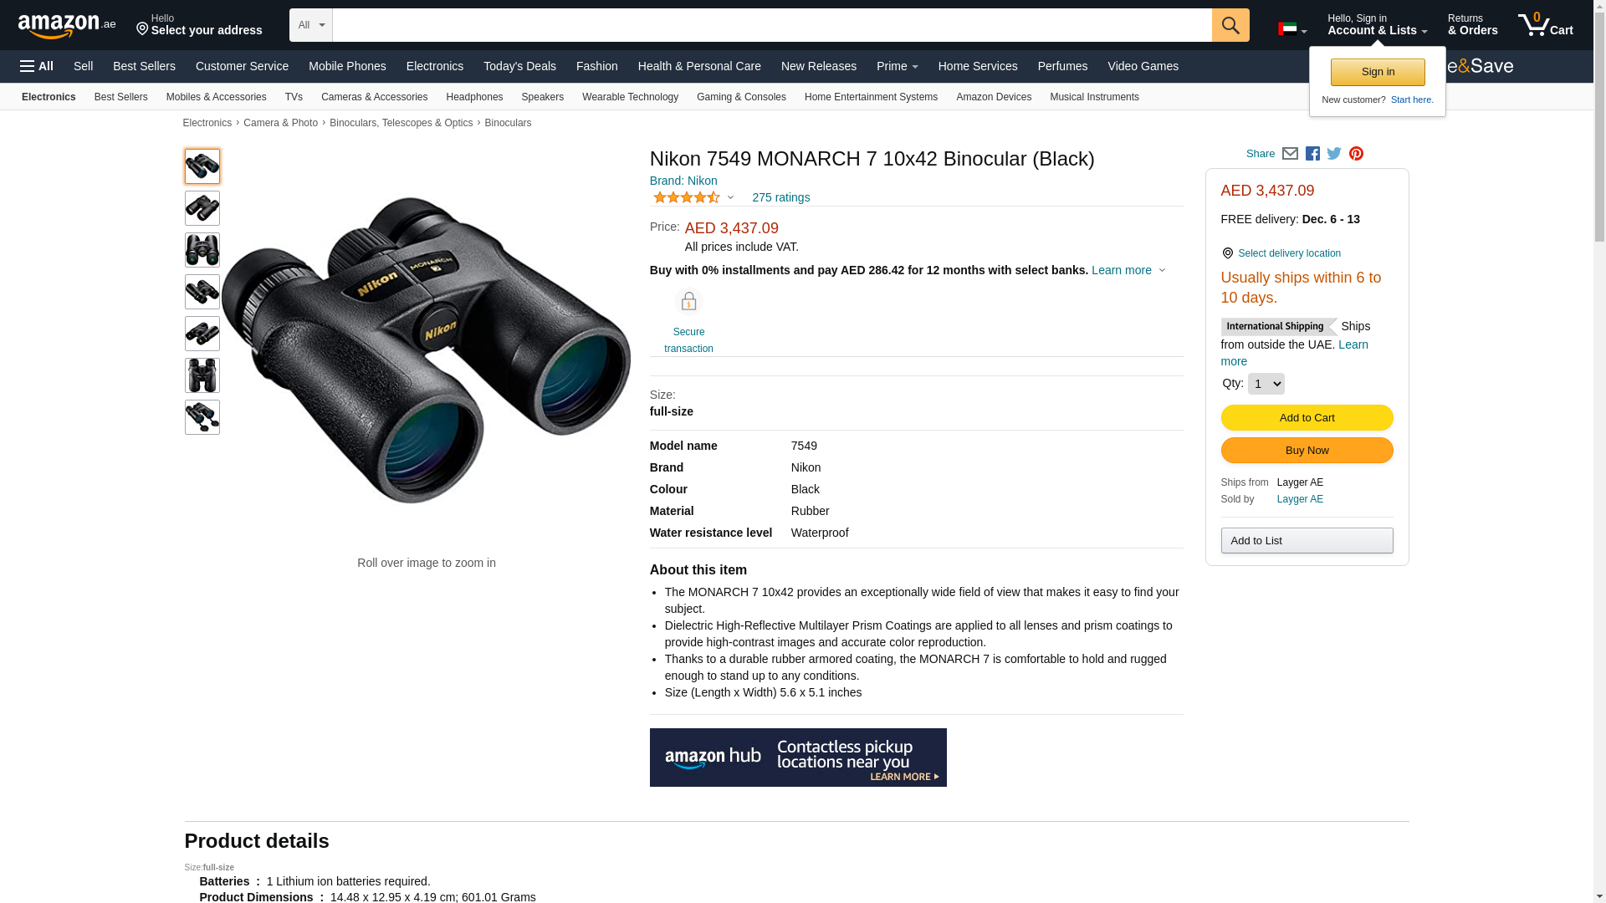Open the Today's Deals menu item
The height and width of the screenshot is (903, 1606).
[x=519, y=66]
